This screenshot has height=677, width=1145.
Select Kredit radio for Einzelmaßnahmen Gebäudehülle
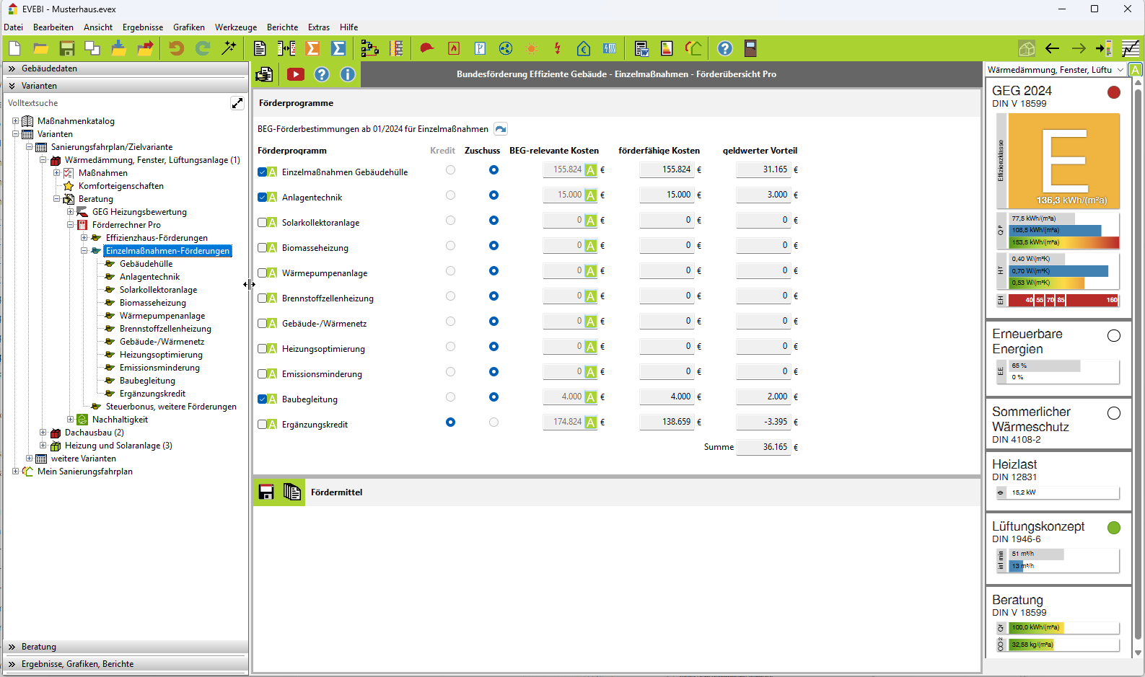450,170
